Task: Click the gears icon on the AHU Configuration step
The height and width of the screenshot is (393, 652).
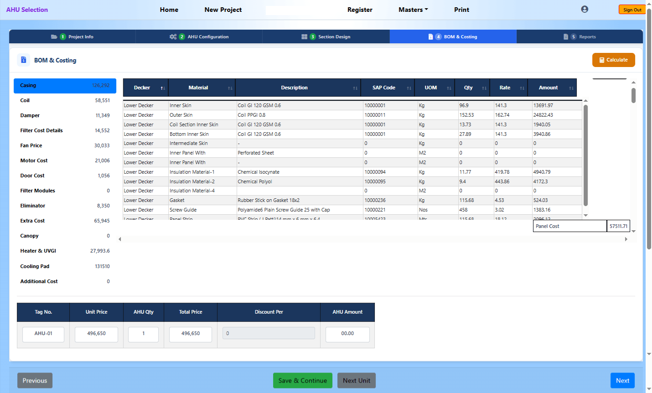Action: [173, 37]
